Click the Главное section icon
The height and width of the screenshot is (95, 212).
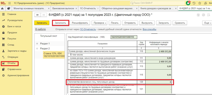[3, 14]
